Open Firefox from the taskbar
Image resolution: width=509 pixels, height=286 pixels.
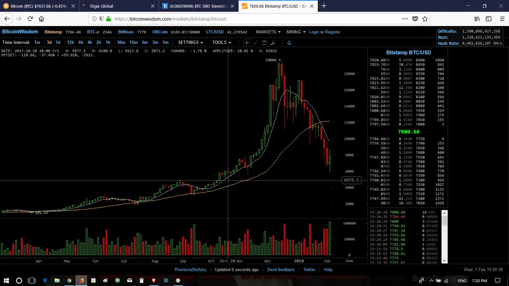pos(81,280)
